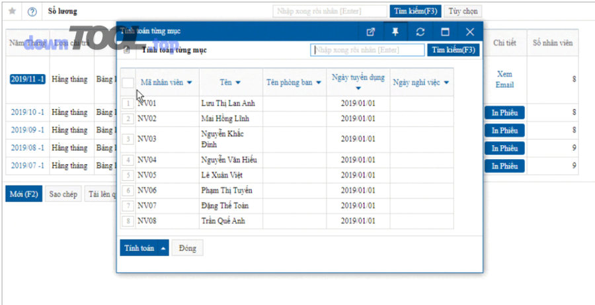Open the 2019/10 -1 payroll link

tap(27, 112)
